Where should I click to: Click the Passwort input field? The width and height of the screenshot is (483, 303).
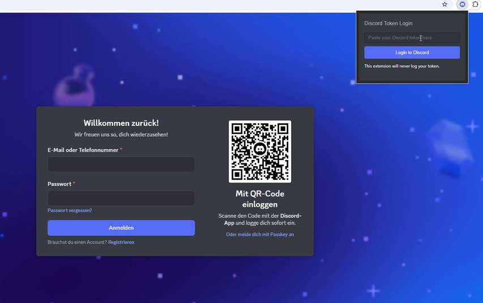[121, 198]
